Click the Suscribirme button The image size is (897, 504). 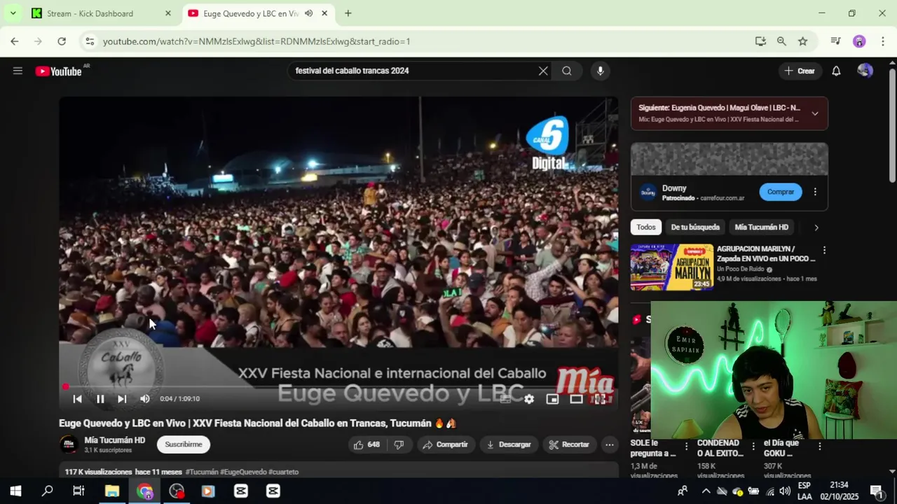tap(184, 444)
